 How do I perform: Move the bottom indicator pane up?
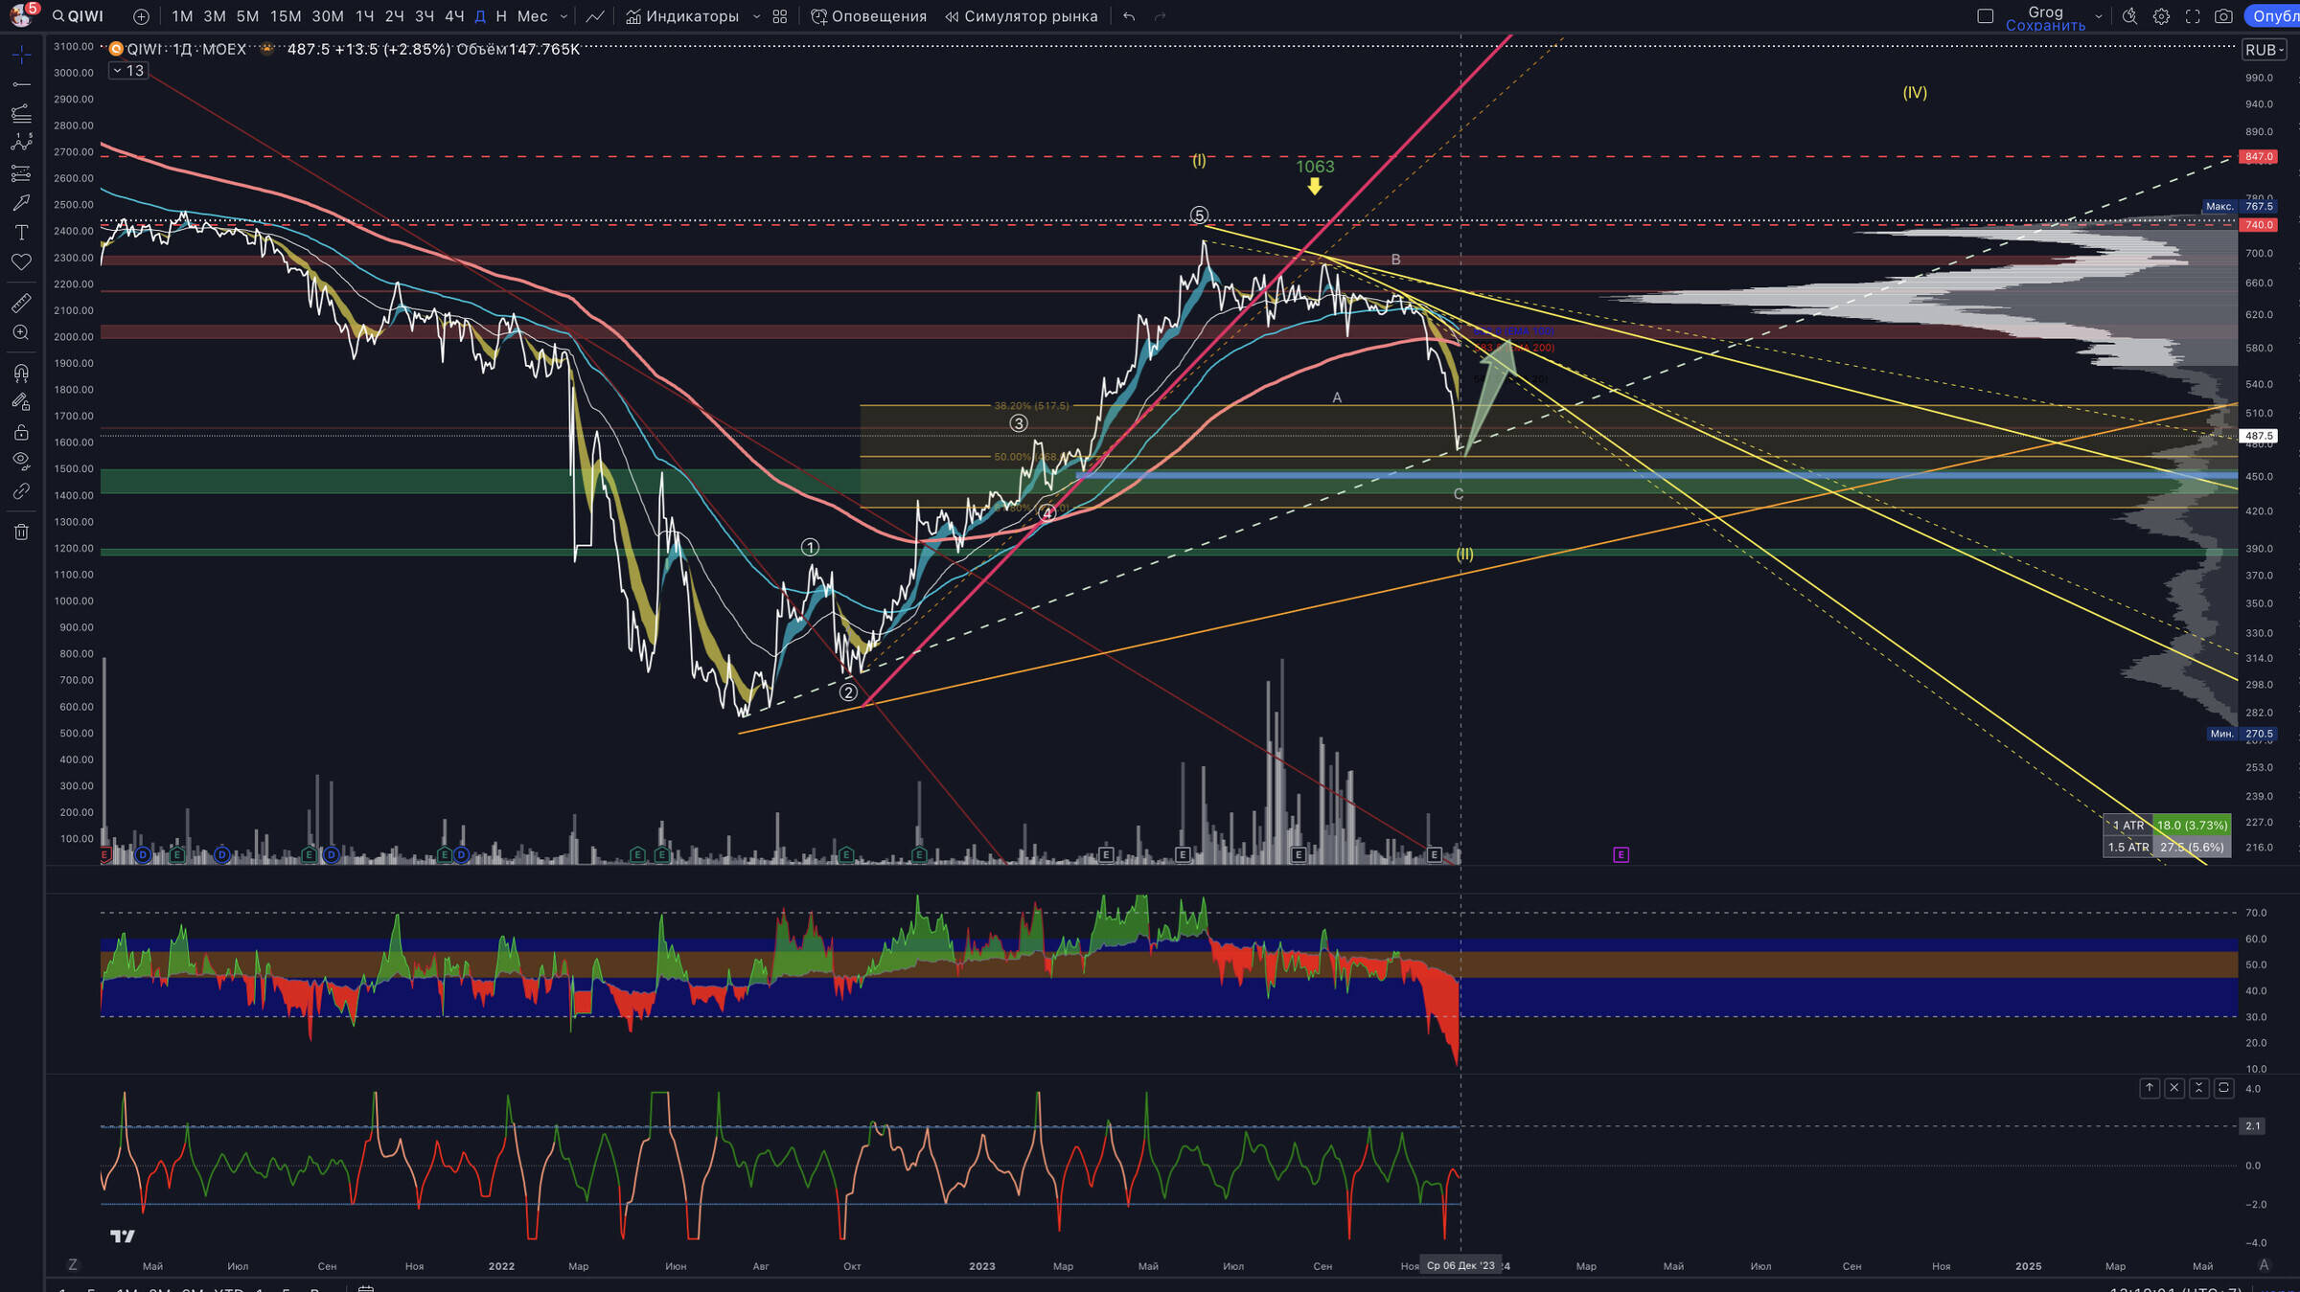coord(2149,1088)
